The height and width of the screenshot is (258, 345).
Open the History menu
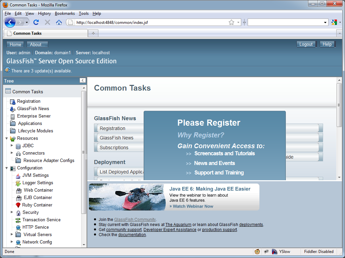coord(44,13)
